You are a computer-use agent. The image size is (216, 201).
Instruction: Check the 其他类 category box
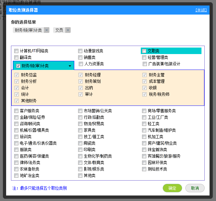click(x=80, y=175)
